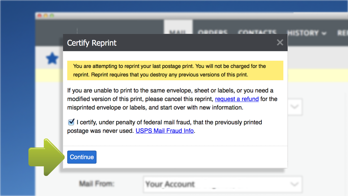Click the red window close dot
348x196 pixels.
click(40, 16)
